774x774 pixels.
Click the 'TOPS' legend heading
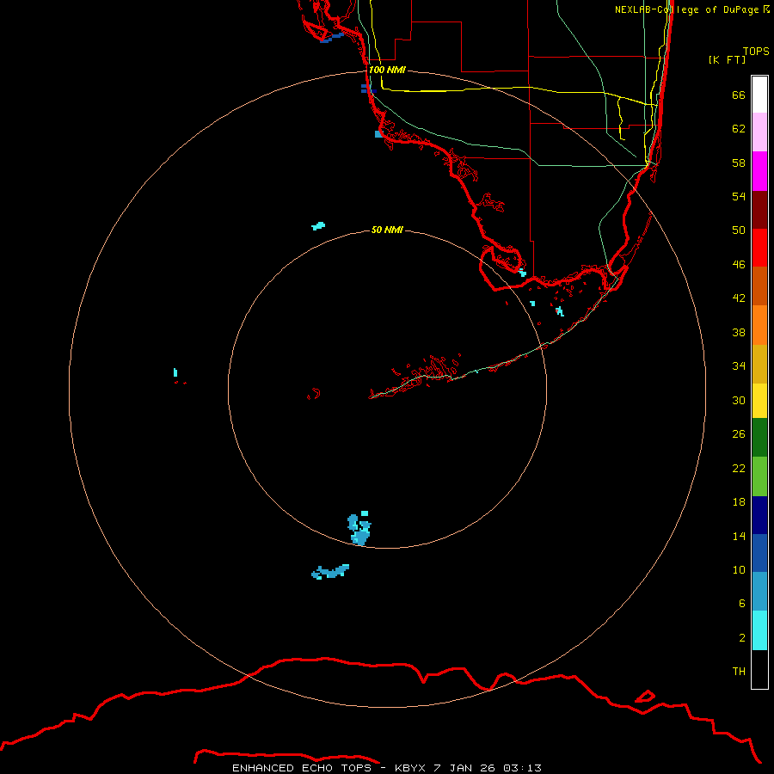pyautogui.click(x=756, y=51)
